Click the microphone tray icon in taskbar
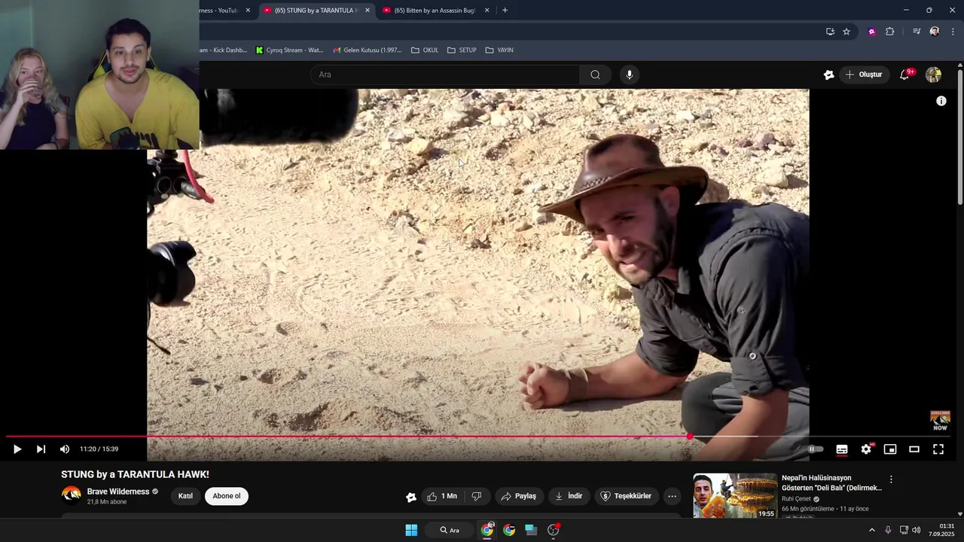 pos(888,530)
